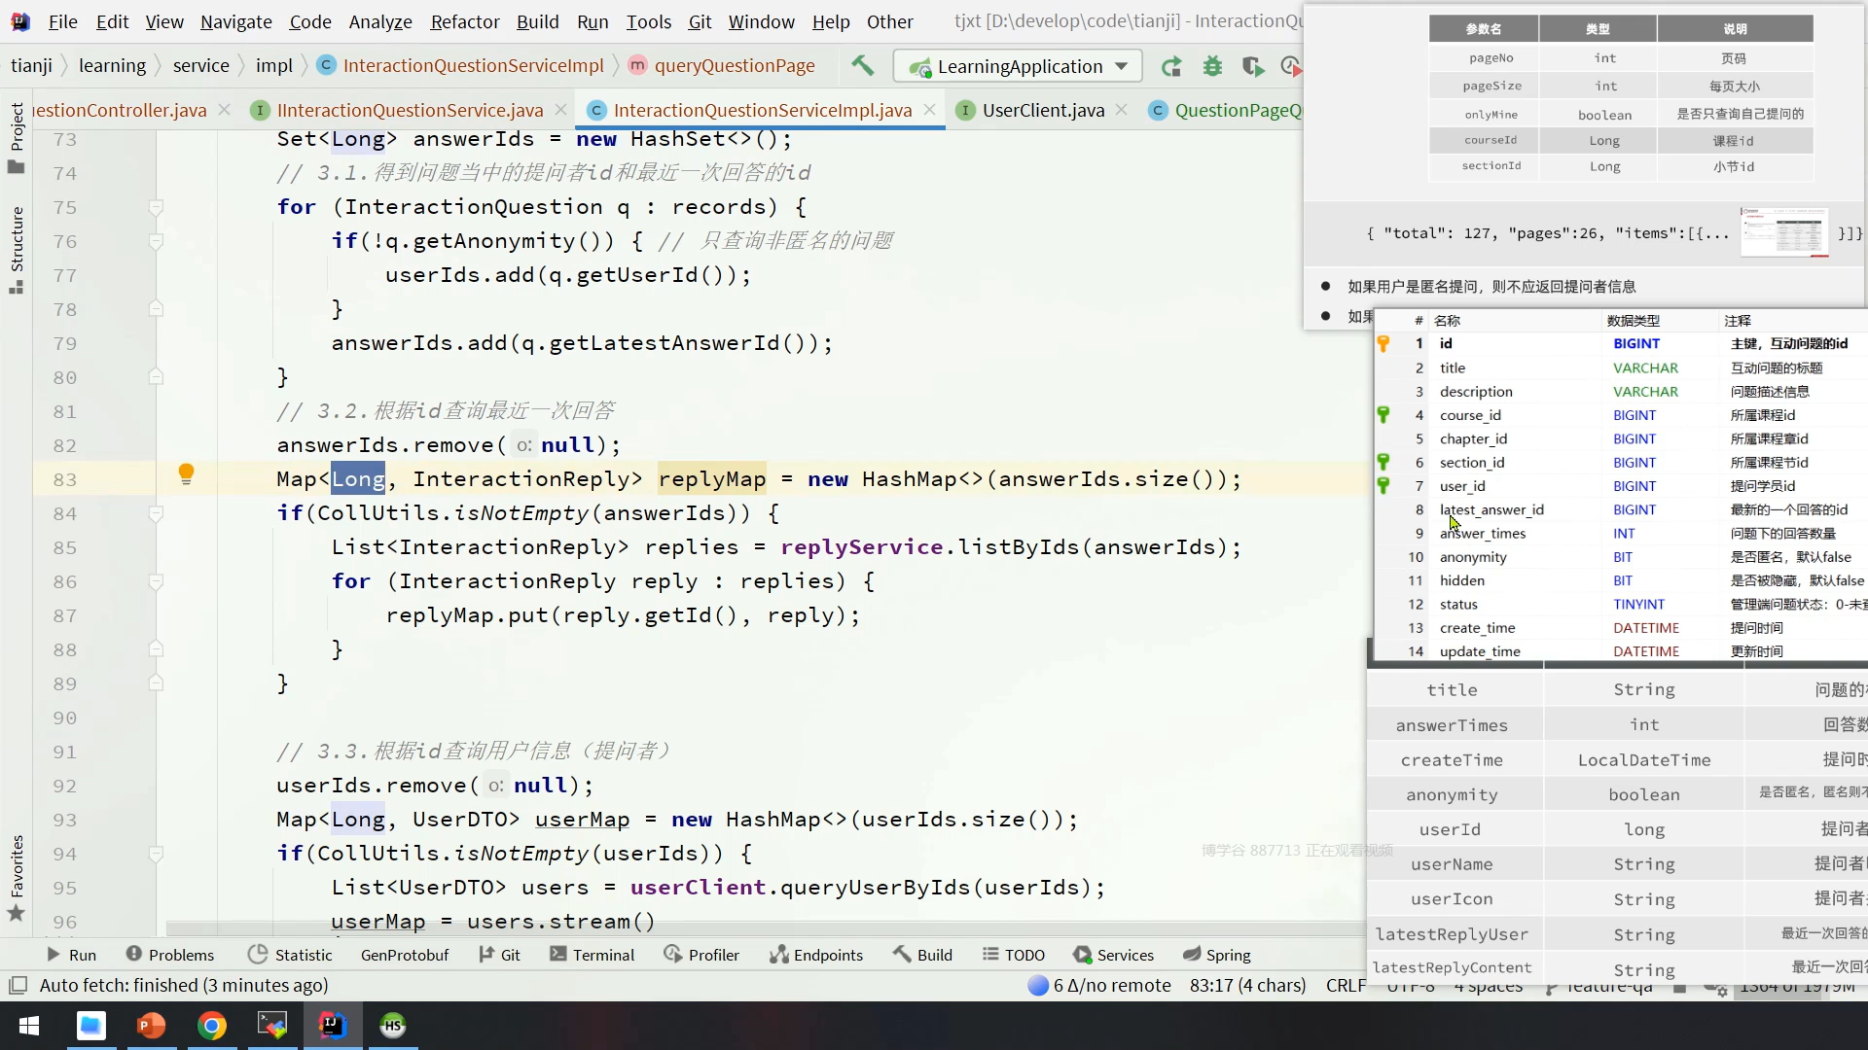Click the Build Project hammer icon
The height and width of the screenshot is (1050, 1868).
pos(862,66)
